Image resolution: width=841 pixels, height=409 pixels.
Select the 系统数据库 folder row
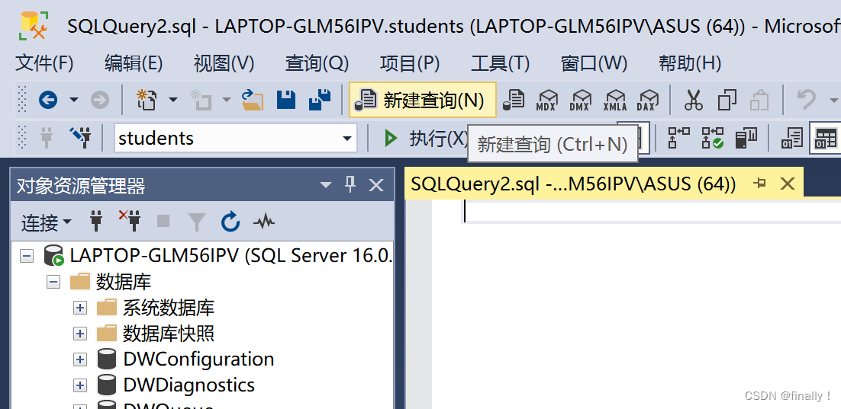pos(156,308)
